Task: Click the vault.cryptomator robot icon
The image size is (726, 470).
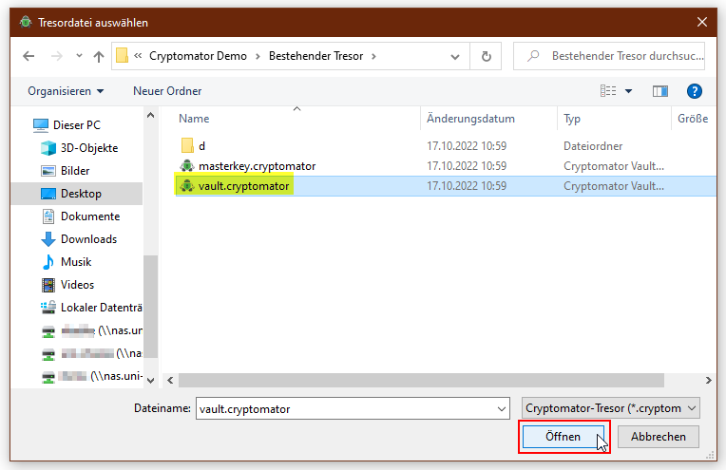Action: click(x=187, y=186)
